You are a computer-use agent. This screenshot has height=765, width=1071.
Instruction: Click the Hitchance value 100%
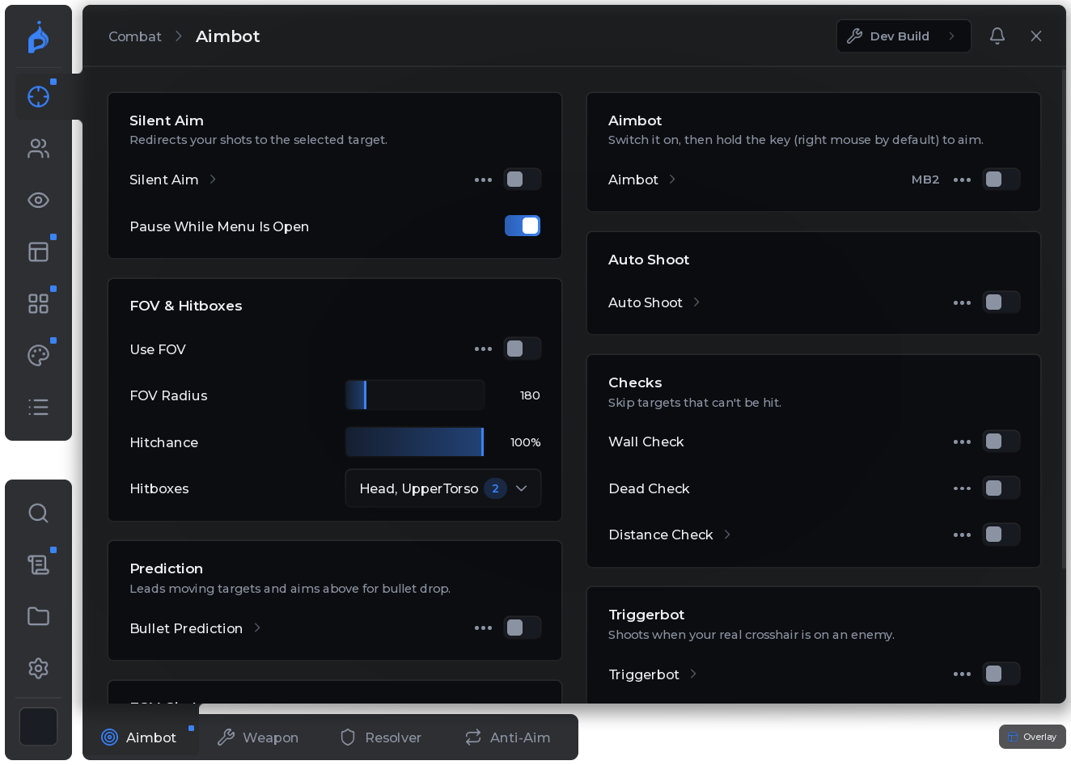[525, 442]
